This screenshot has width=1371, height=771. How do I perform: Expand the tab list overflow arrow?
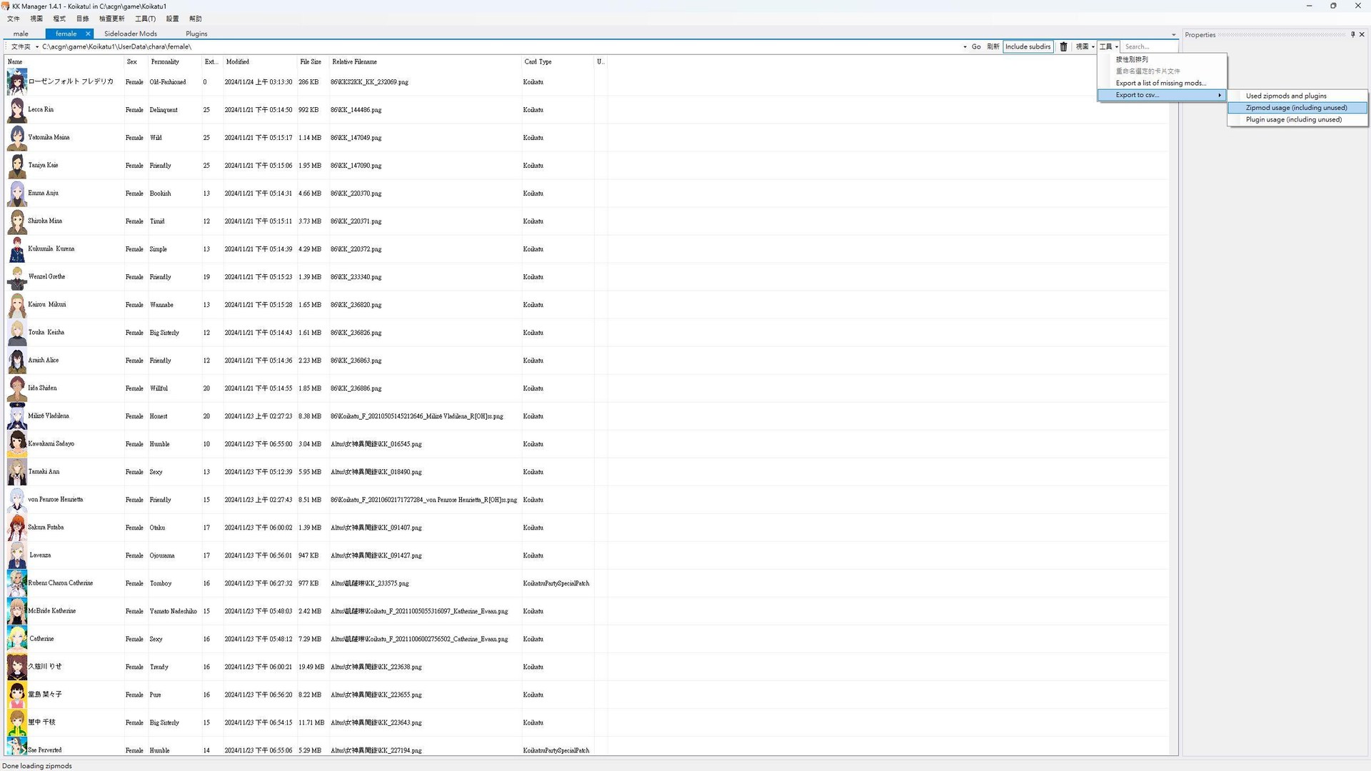[1173, 35]
